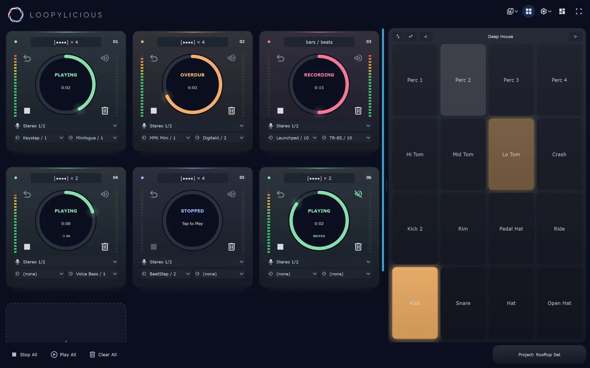Click loop 06 green progress ring
Viewport: 590px width, 368px height.
[319, 220]
